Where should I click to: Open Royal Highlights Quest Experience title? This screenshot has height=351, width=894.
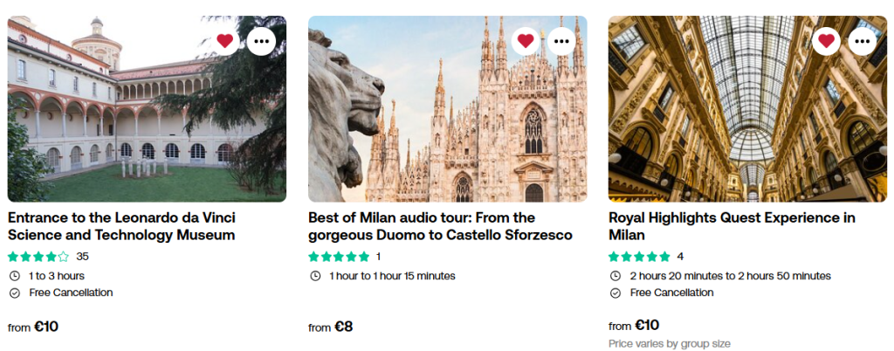(x=732, y=226)
